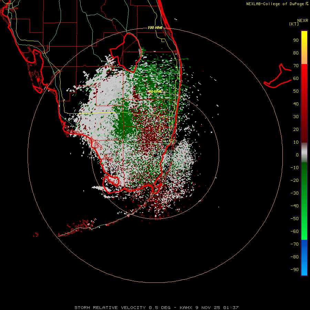Click the -80 value on the velocity scale
310x310 pixels.
[294, 257]
